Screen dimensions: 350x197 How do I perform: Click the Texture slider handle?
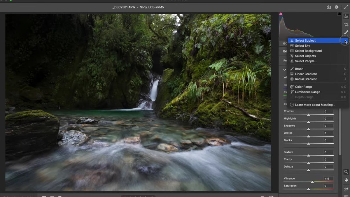click(x=309, y=156)
